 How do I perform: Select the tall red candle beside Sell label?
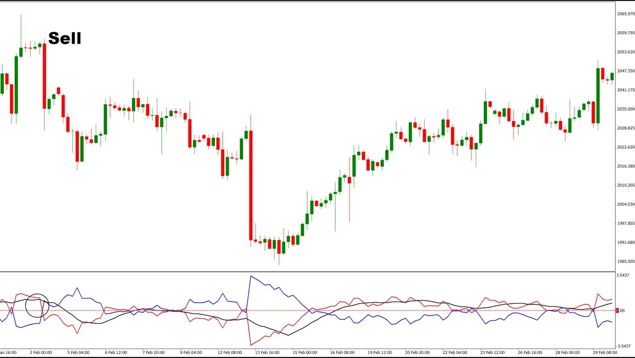pos(44,76)
